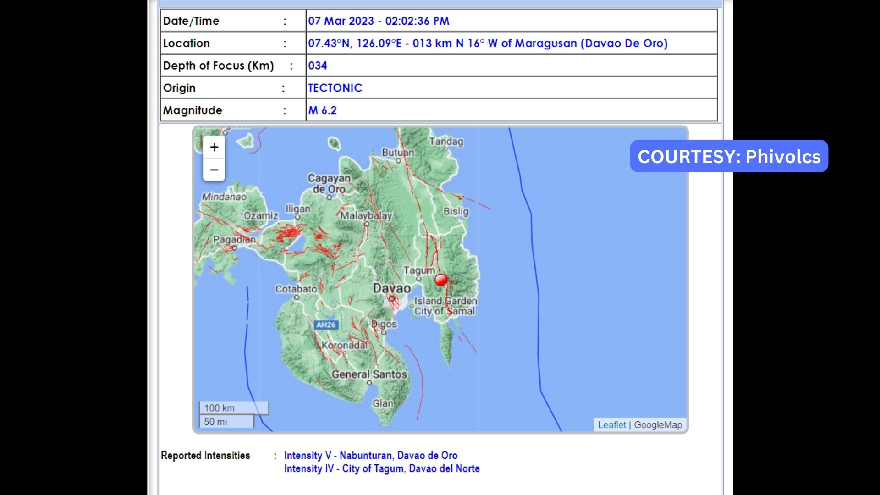Click the Reported Intensities label
The height and width of the screenshot is (495, 880).
[205, 456]
